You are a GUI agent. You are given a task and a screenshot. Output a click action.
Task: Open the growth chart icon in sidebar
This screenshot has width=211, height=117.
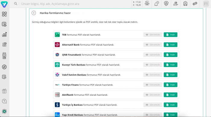pos(4,34)
